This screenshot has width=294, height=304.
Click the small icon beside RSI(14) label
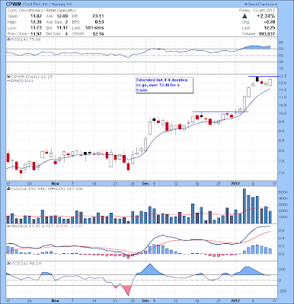[x=8, y=40]
